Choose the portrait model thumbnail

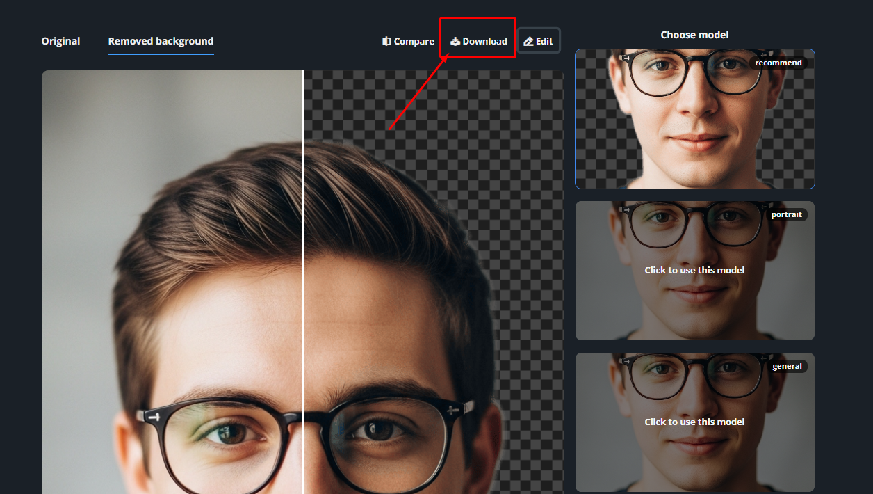click(694, 271)
